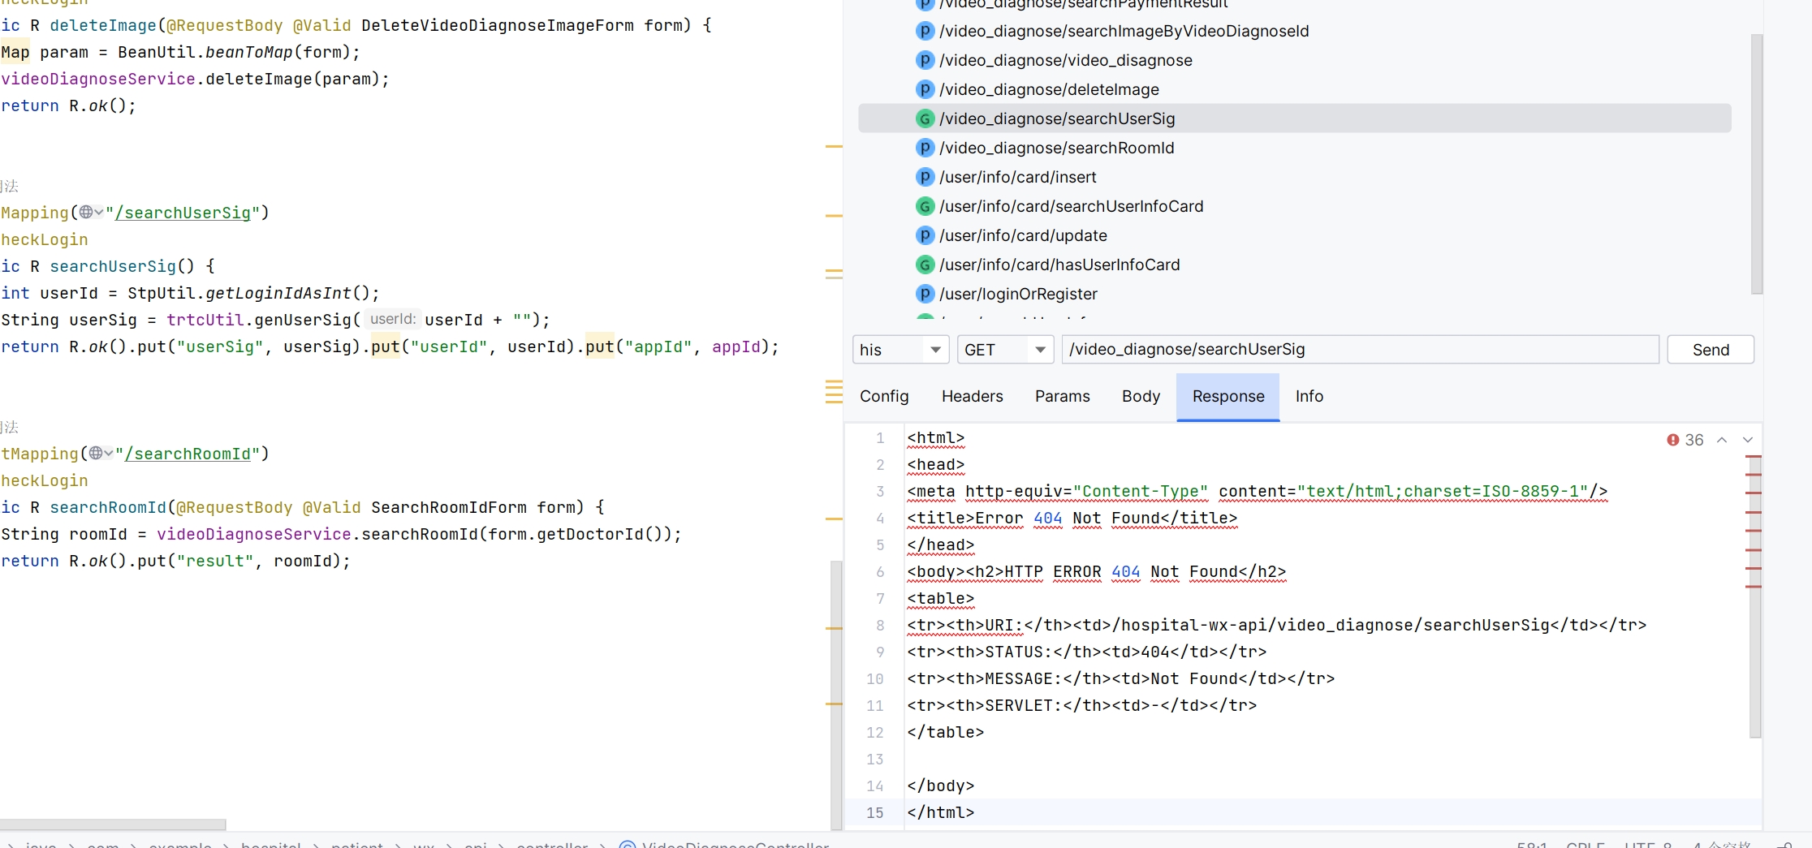
Task: Click the globe icon before "/searchRoomId" mapping
Action: pyautogui.click(x=96, y=453)
